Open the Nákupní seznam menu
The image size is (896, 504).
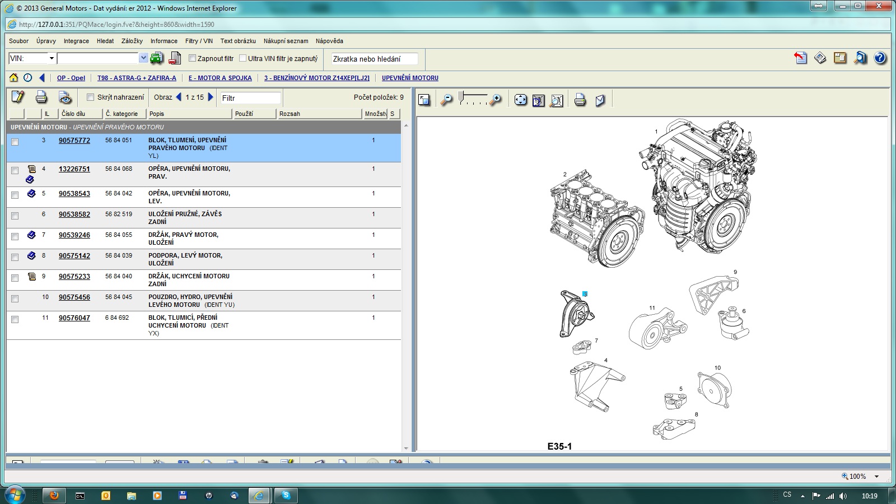point(286,41)
